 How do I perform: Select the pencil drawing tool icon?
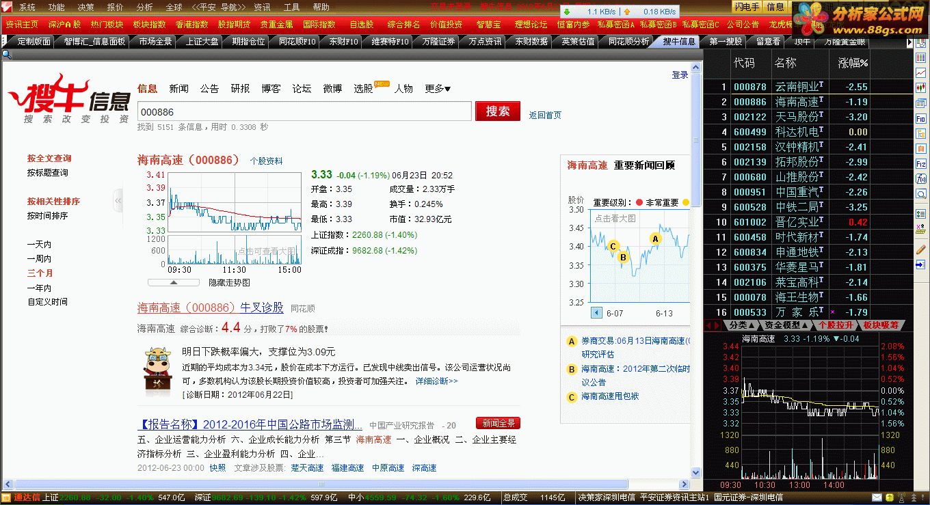920,249
